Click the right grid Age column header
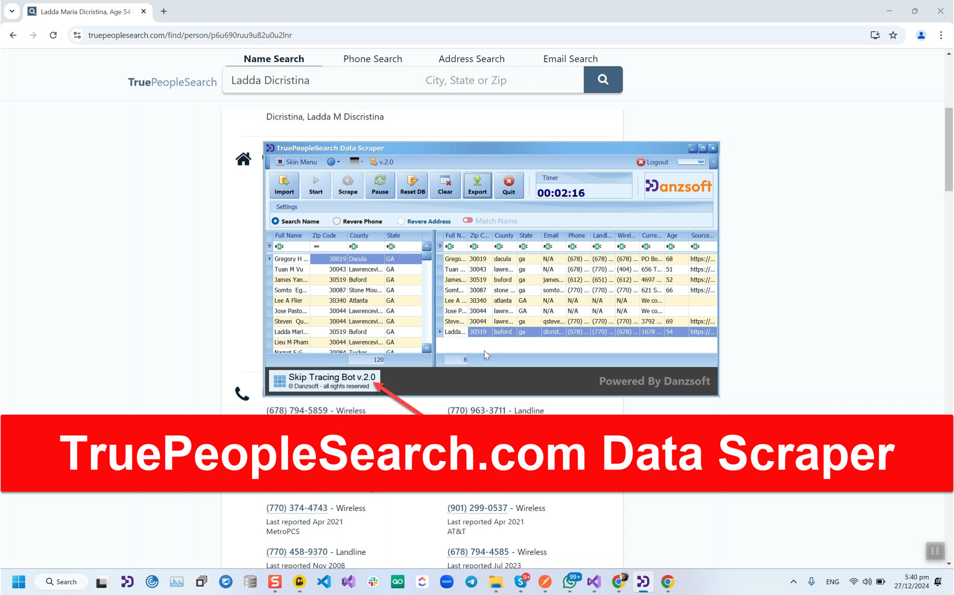 [x=676, y=235]
